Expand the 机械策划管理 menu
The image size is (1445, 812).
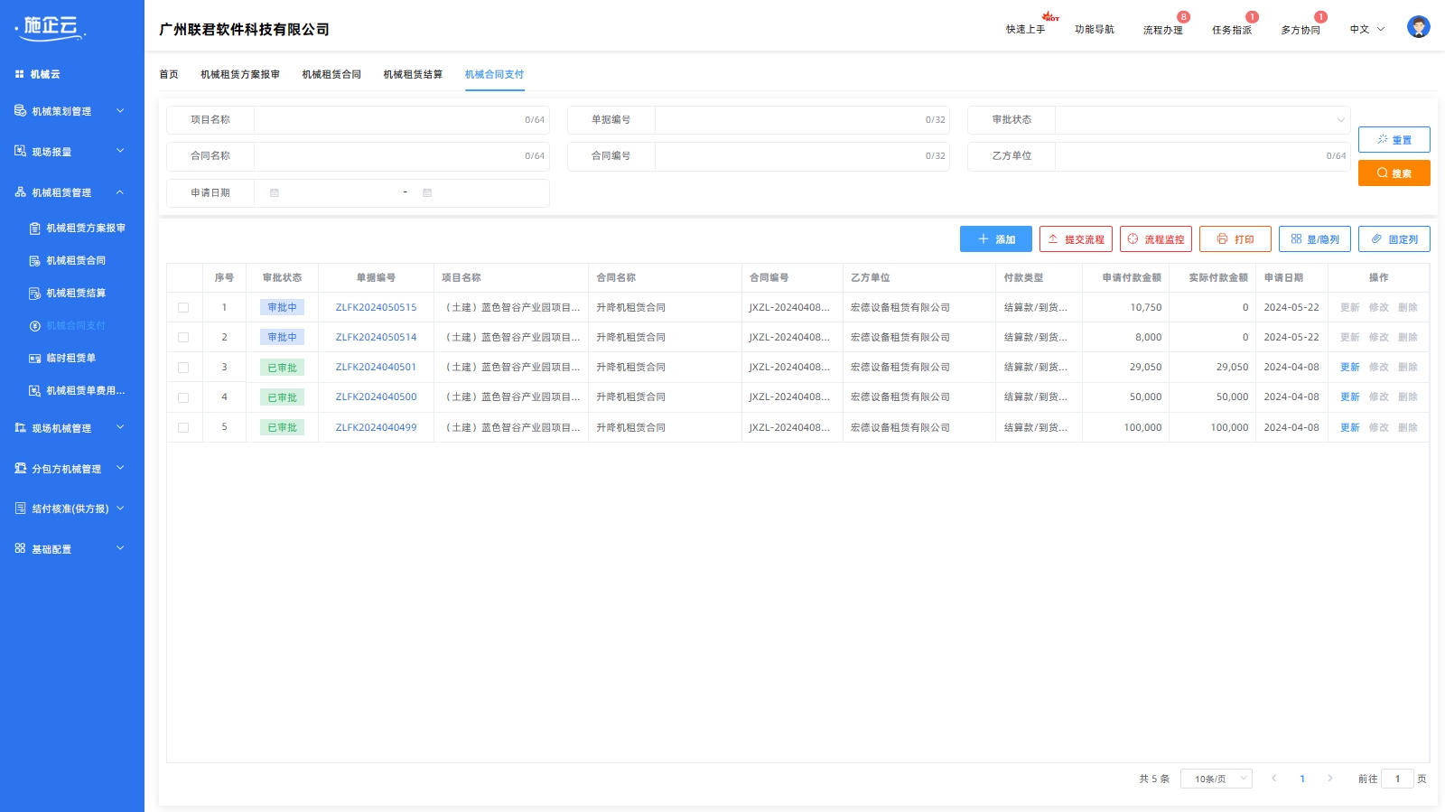tap(120, 110)
